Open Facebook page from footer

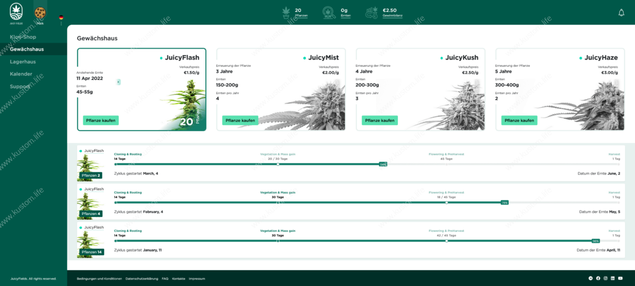[x=598, y=278]
